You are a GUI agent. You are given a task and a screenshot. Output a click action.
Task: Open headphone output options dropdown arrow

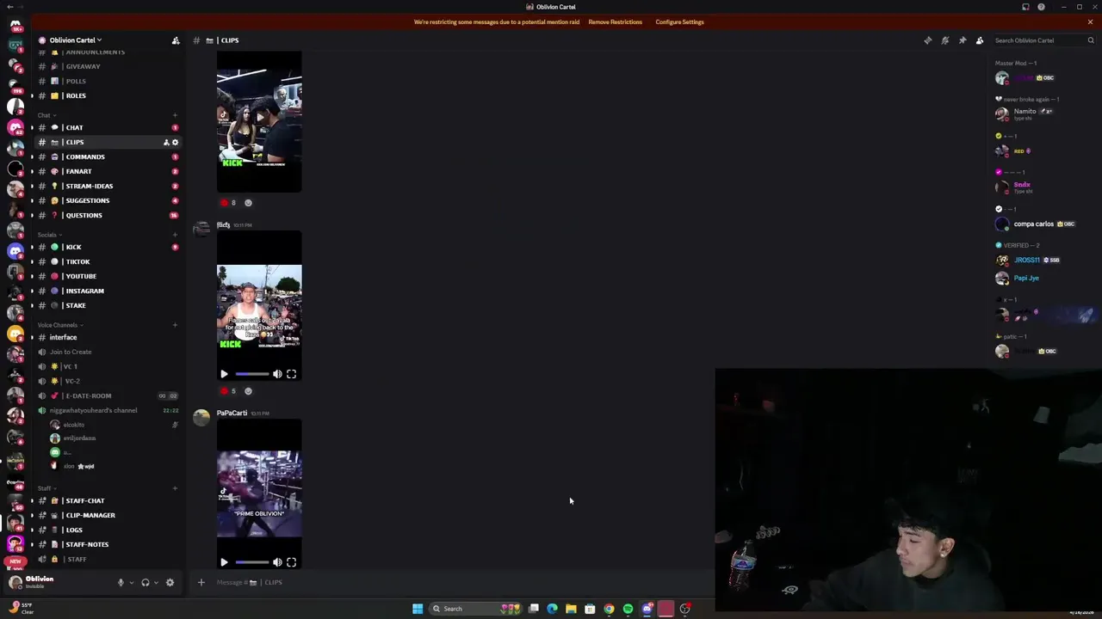click(x=155, y=582)
